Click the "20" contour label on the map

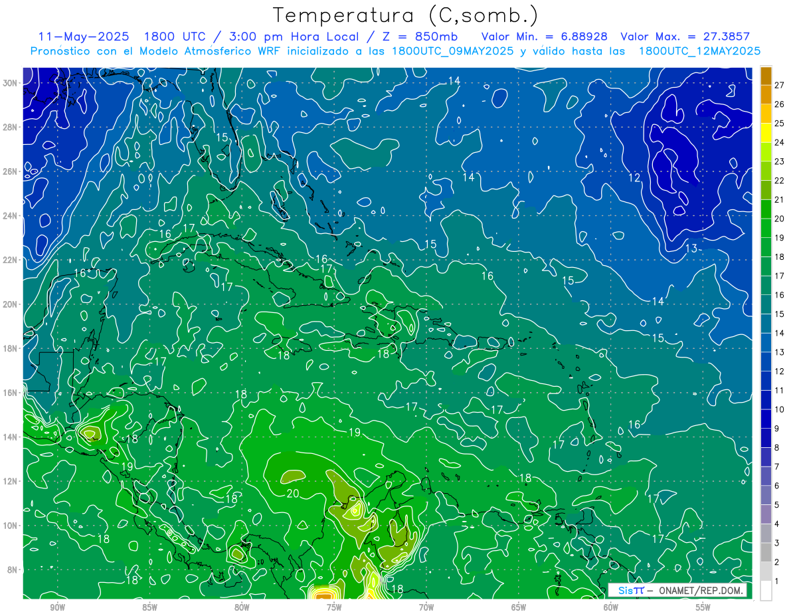pyautogui.click(x=293, y=494)
